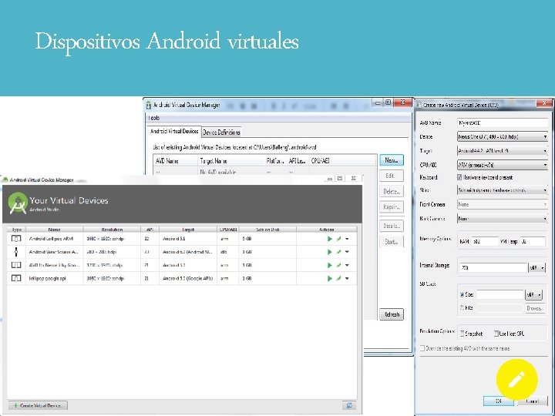This screenshot has width=555, height=416.
Task: Edit the Android Wear Square device
Action: coord(338,252)
